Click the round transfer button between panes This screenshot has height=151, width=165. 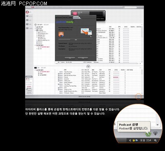(x=88, y=66)
